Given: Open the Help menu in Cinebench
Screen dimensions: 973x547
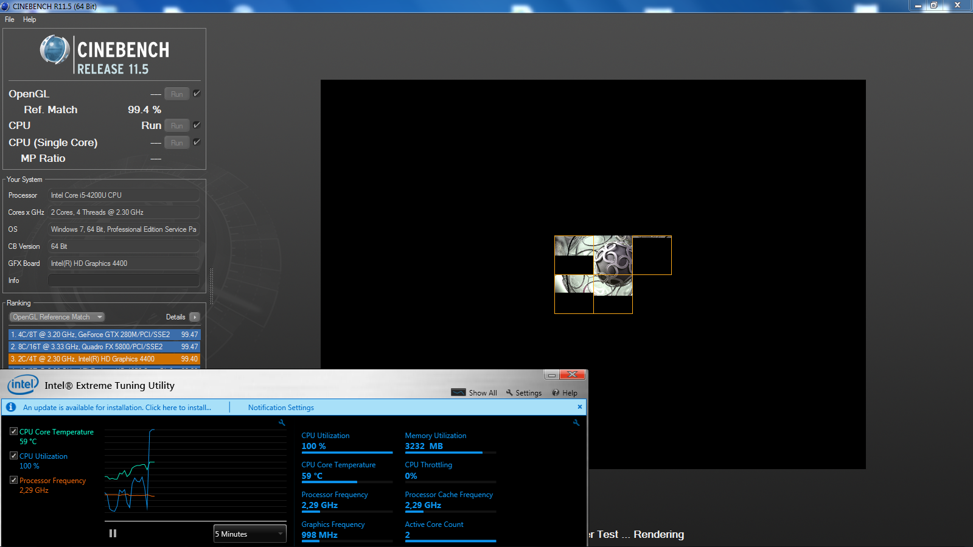Looking at the screenshot, I should [29, 19].
